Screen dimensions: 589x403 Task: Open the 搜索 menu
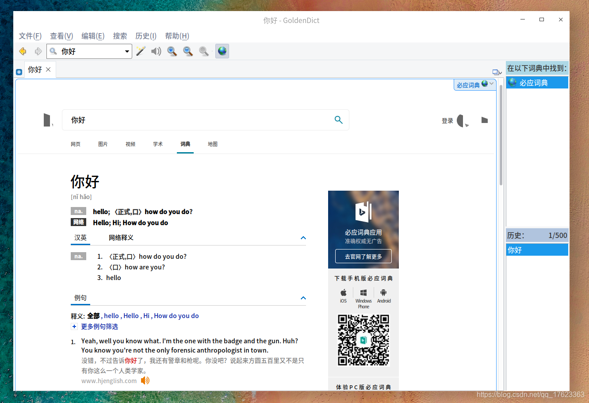point(120,36)
